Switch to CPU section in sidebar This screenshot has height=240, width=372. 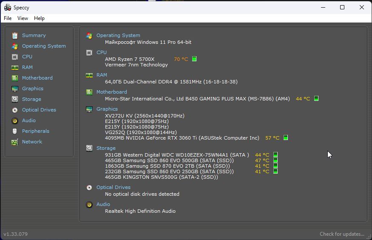click(x=27, y=57)
